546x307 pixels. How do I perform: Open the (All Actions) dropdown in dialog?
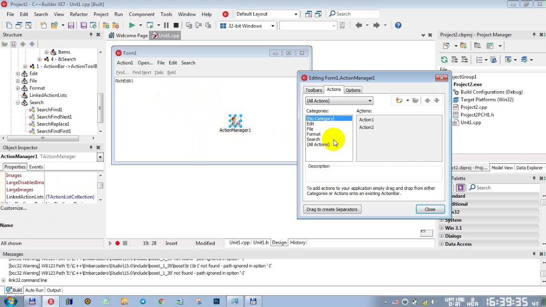pos(370,101)
